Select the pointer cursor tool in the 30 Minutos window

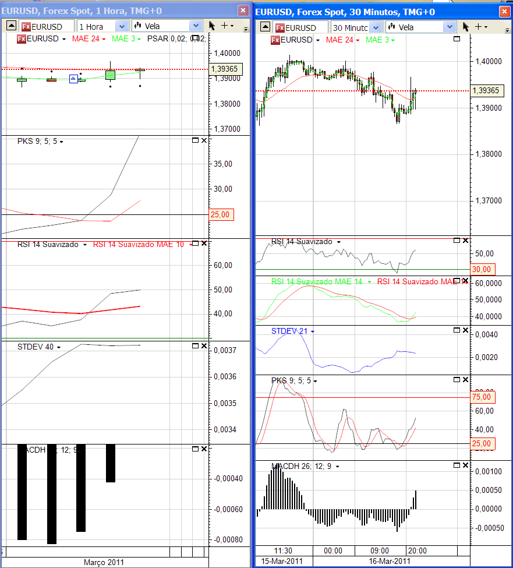click(466, 27)
